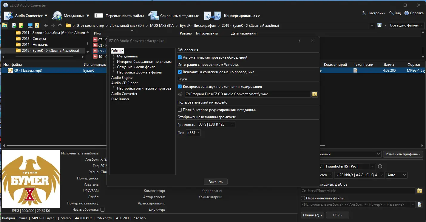Open the Auto dropdown
This screenshot has width=426, height=222.
[x=397, y=175]
